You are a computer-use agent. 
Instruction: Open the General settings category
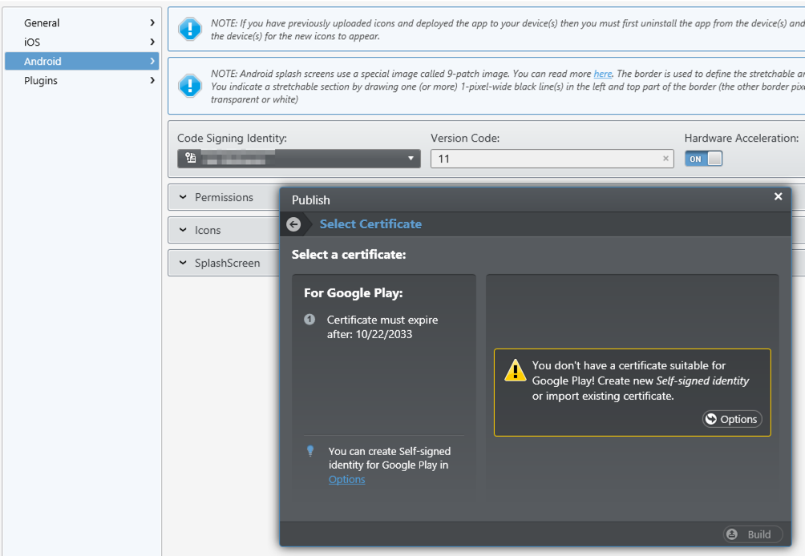coord(82,22)
